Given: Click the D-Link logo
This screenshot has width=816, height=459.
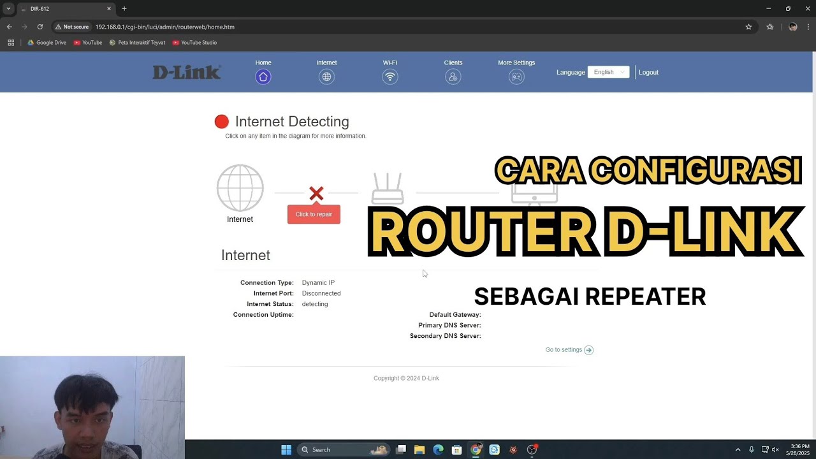Looking at the screenshot, I should [186, 72].
